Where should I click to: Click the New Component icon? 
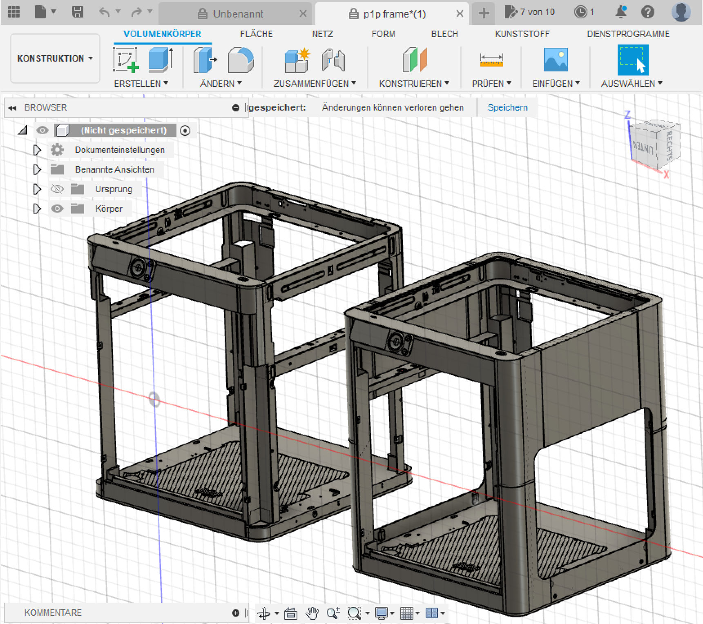(297, 60)
